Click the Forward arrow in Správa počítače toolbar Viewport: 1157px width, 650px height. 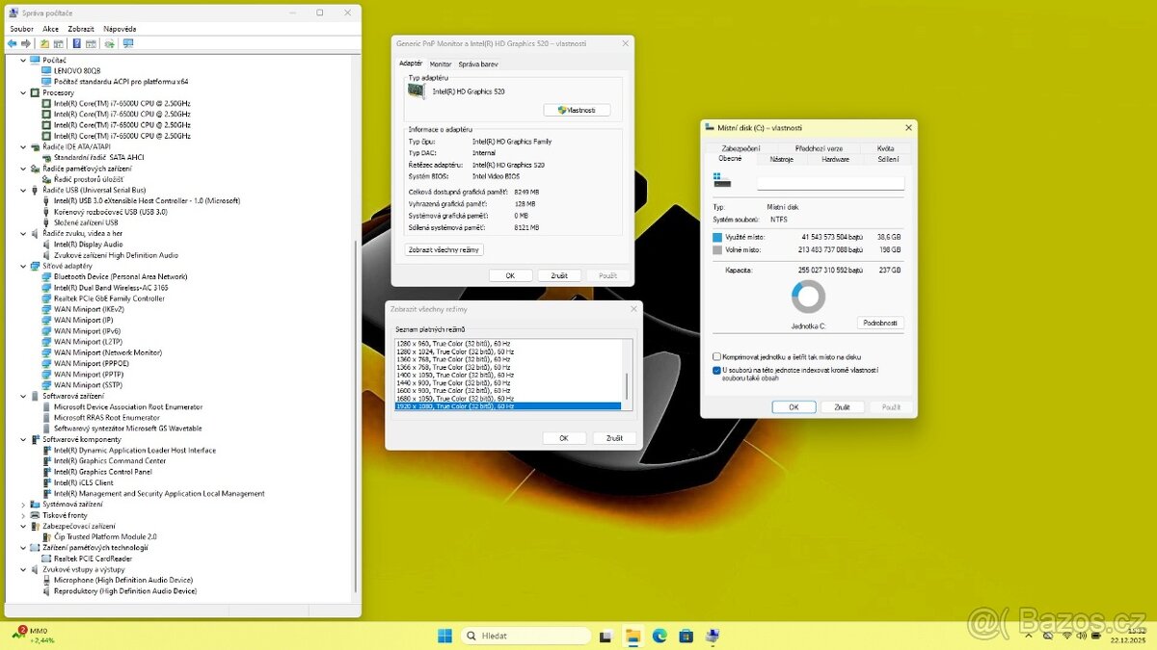26,42
